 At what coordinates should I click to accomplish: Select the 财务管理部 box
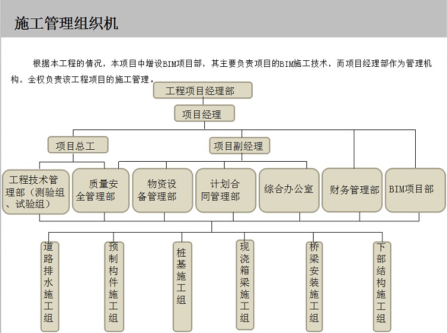pos(352,190)
